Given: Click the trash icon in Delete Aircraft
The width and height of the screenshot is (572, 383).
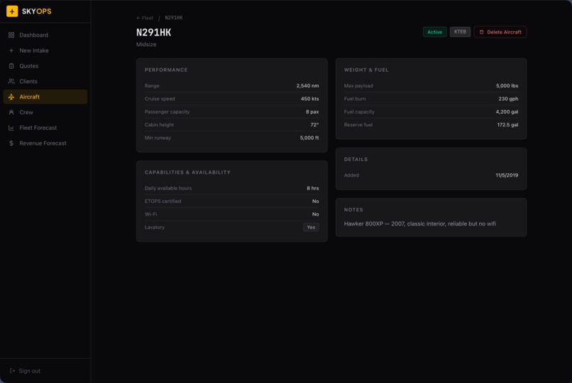Looking at the screenshot, I should coord(482,32).
